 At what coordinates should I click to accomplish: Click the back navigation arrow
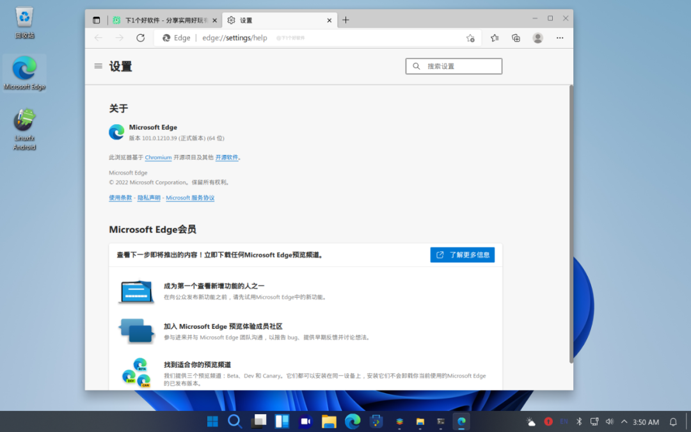97,38
